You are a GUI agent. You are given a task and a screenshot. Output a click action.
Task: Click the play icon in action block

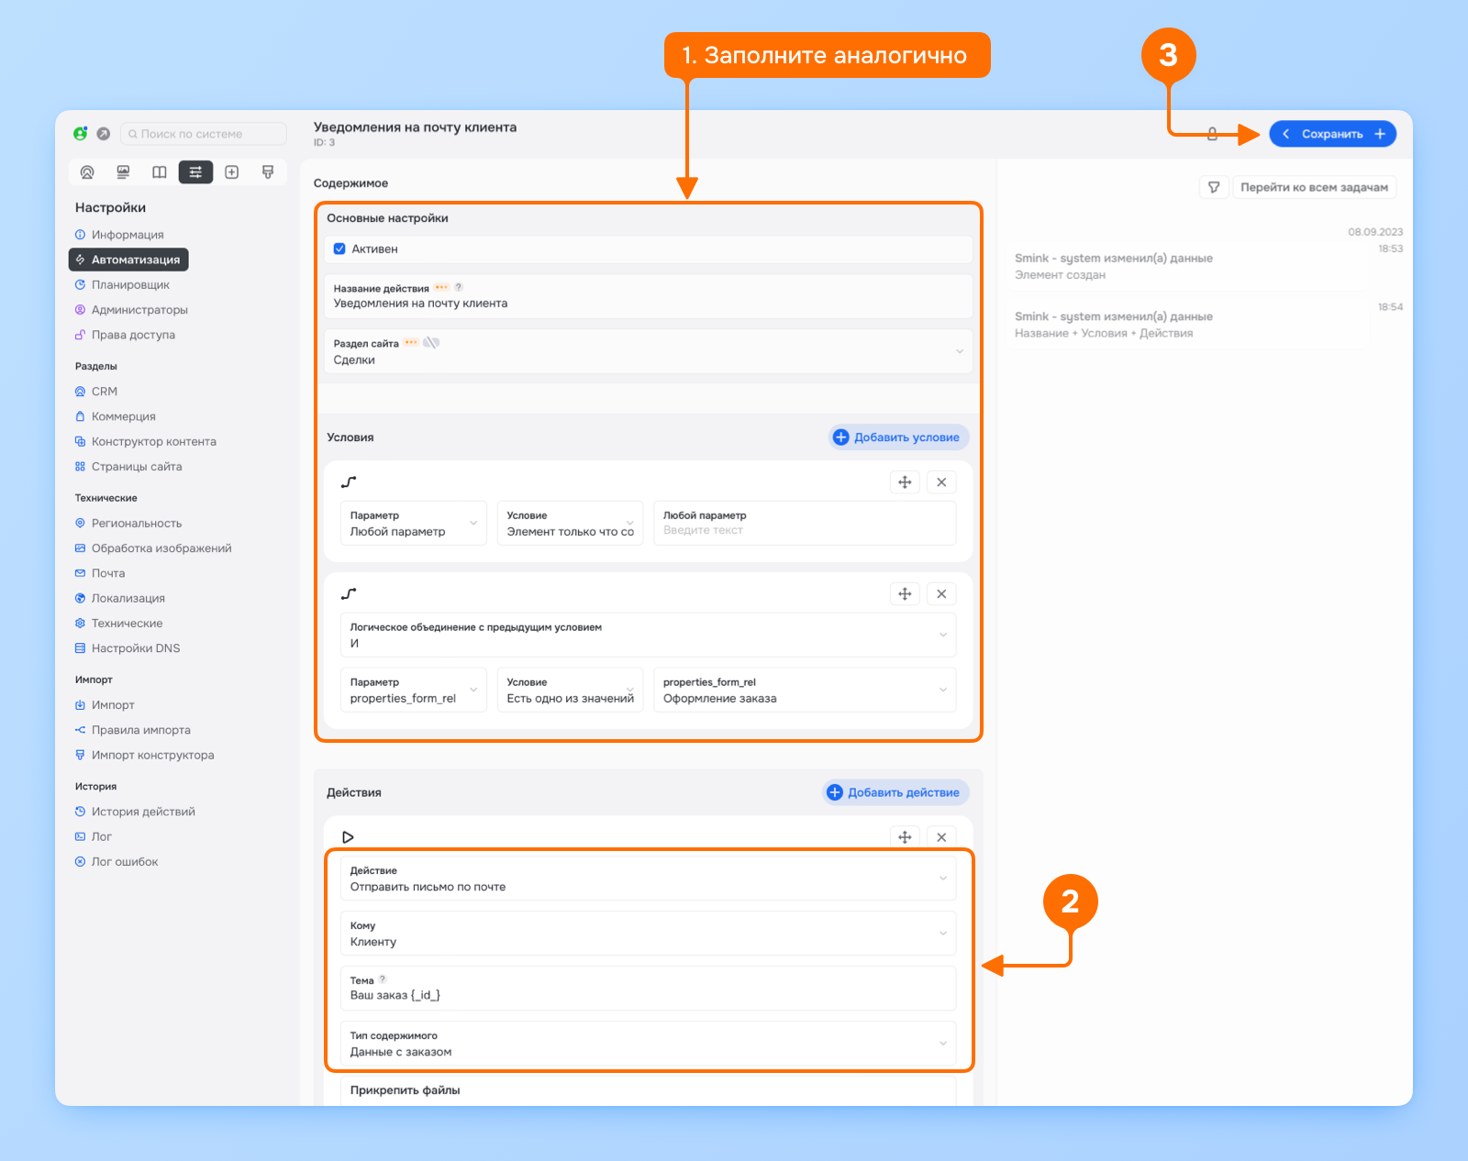(348, 837)
